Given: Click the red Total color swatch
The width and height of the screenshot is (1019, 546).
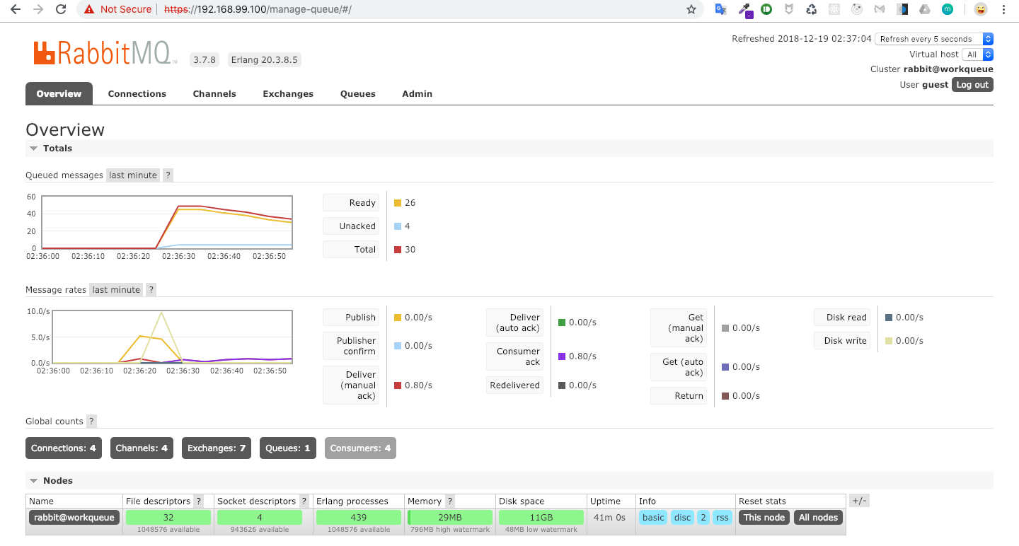Looking at the screenshot, I should (x=398, y=250).
